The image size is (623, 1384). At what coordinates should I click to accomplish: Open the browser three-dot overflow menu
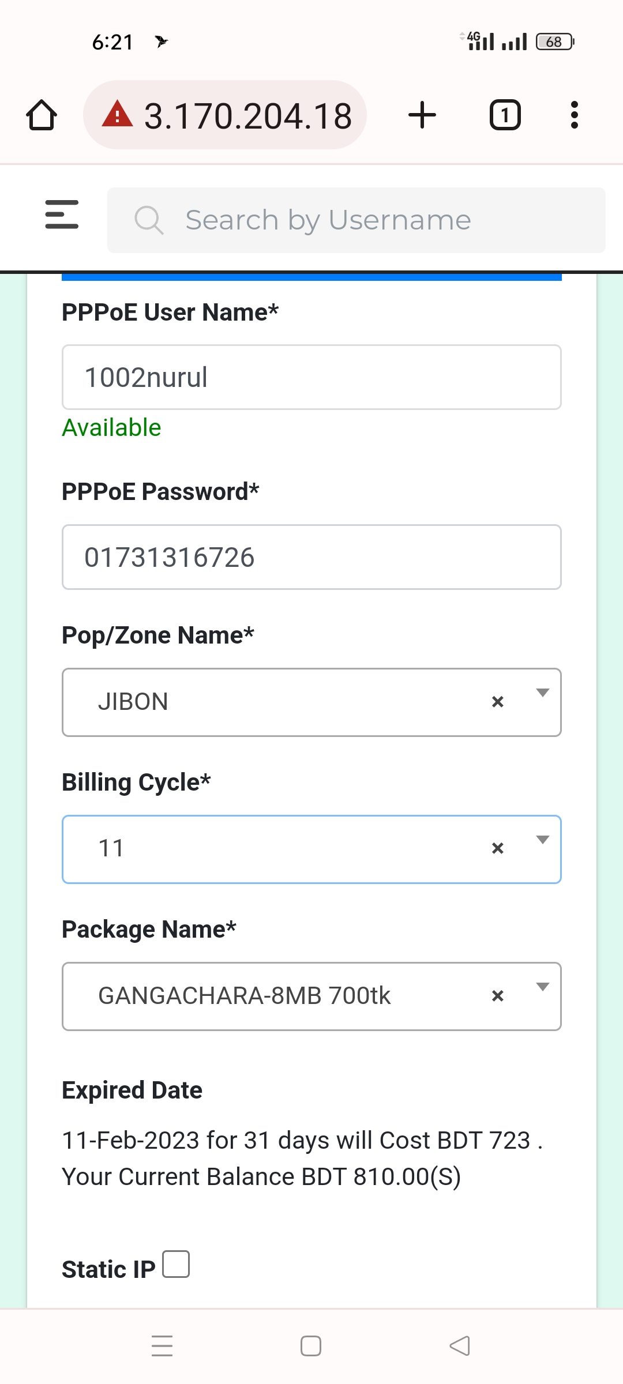tap(574, 115)
